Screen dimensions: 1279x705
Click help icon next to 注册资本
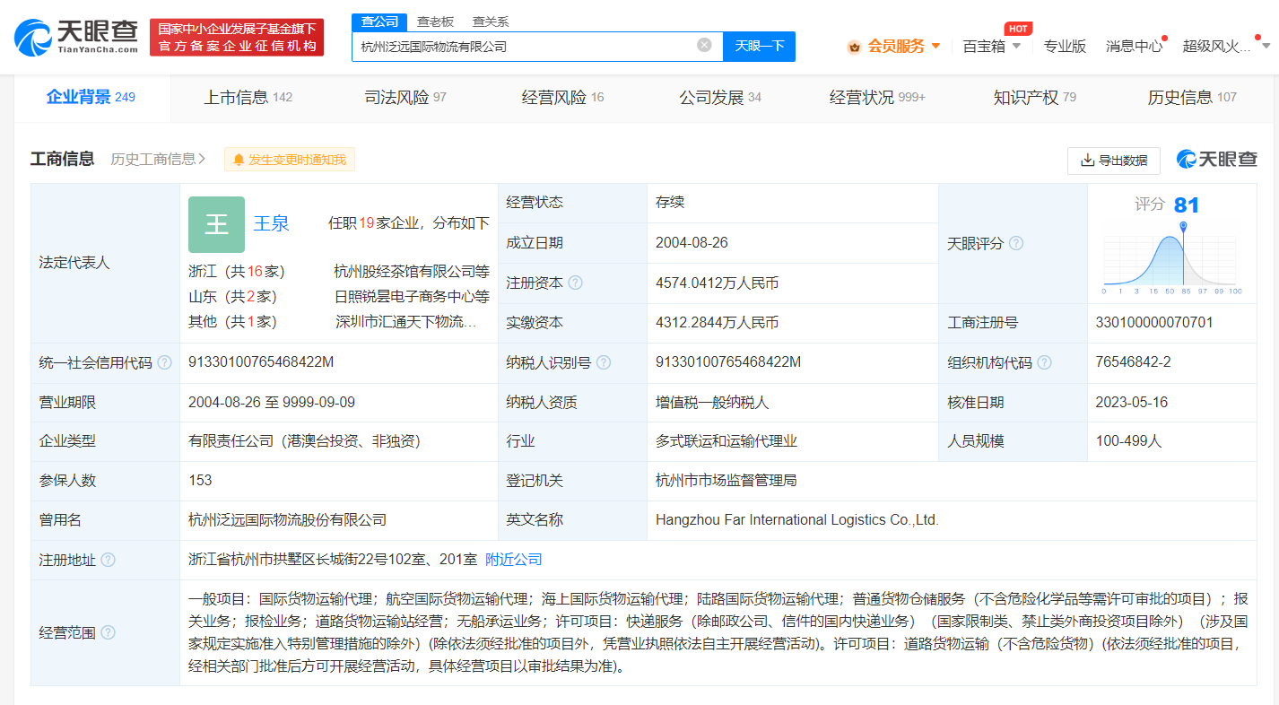(575, 283)
